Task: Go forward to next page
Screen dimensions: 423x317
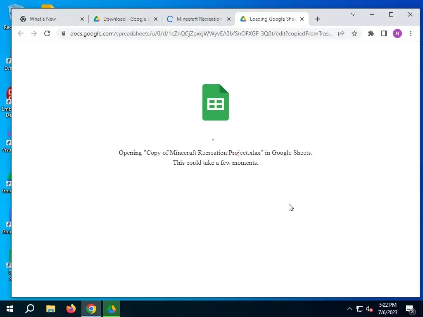Action: [34, 33]
